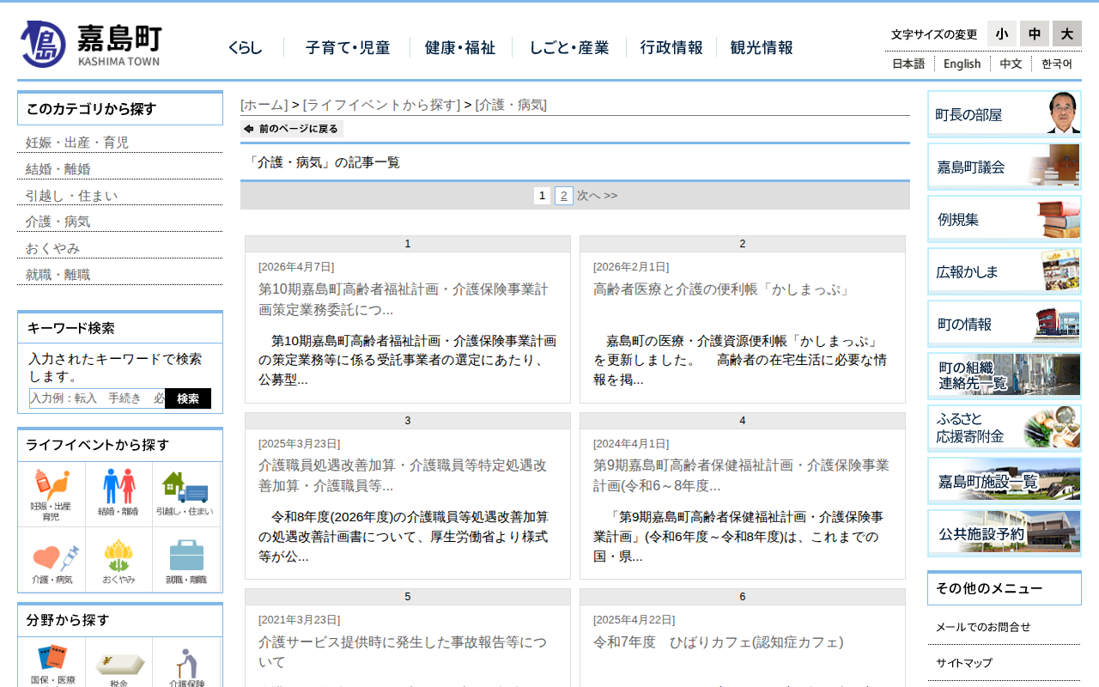Set text size to 大
The image size is (1099, 687).
coord(1067,33)
